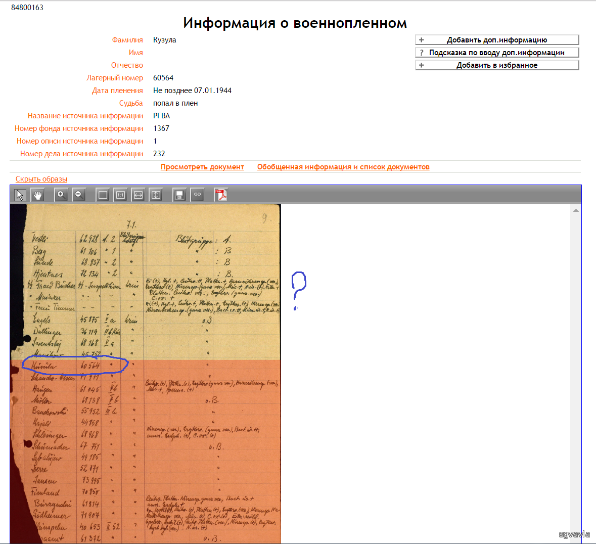Click the record ID '84800163'
596x544 pixels.
[27, 8]
